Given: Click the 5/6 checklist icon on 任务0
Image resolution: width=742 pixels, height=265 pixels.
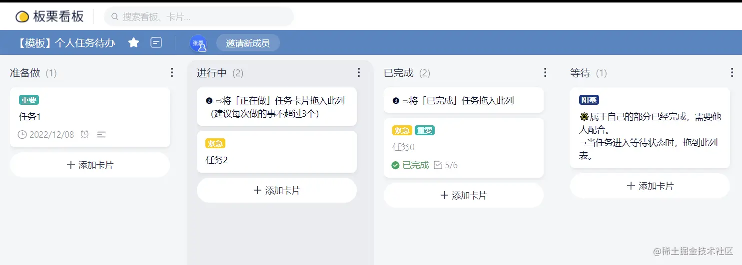Looking at the screenshot, I should pos(438,165).
